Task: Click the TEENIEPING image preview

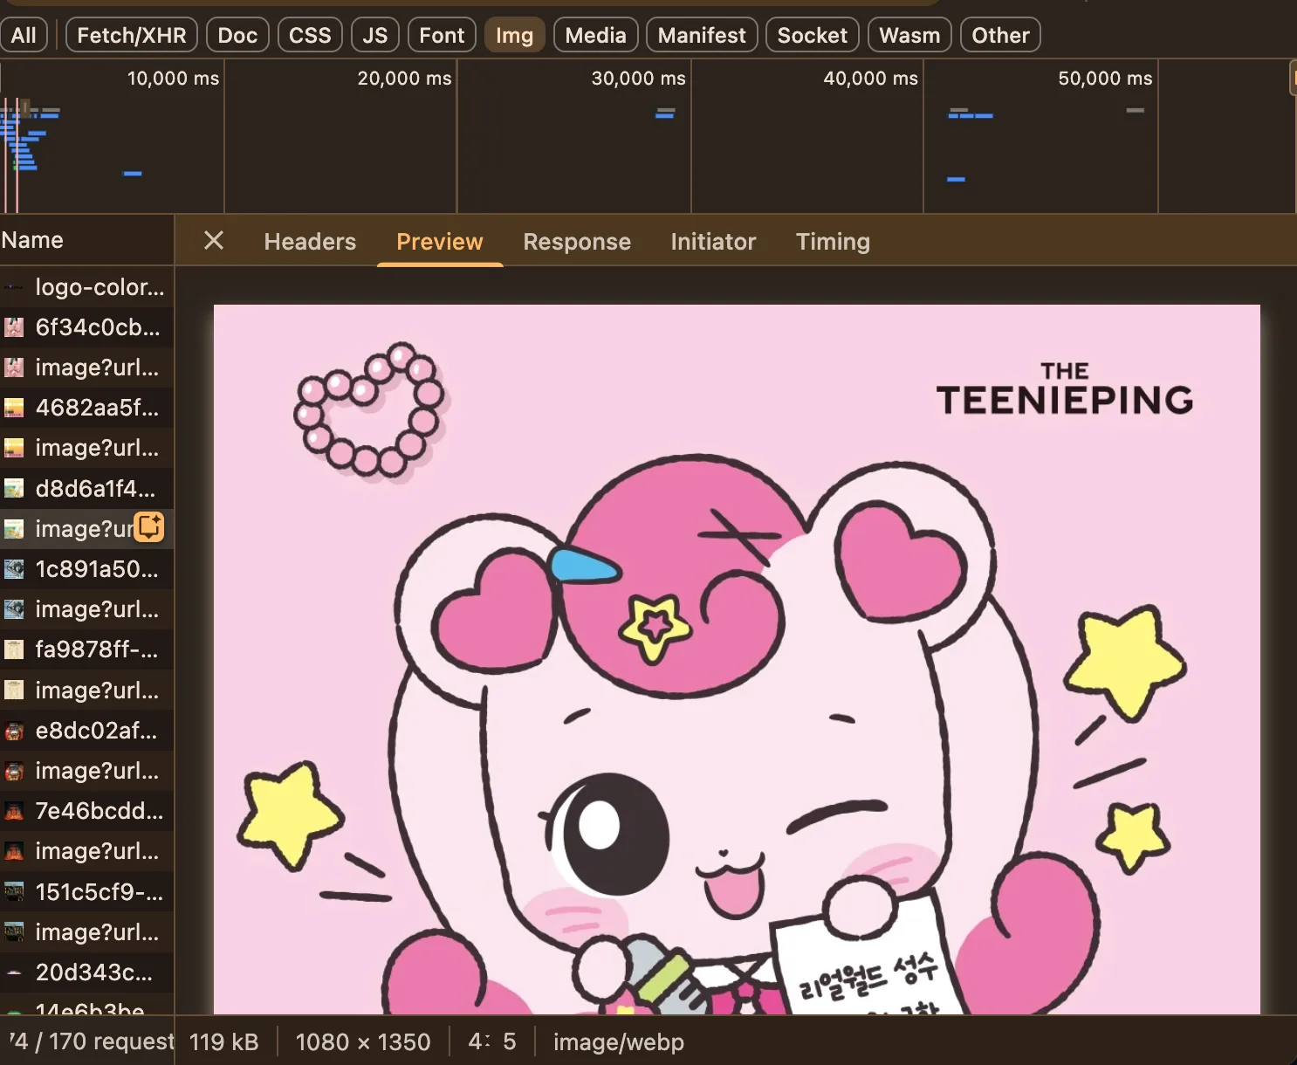Action: [737, 659]
